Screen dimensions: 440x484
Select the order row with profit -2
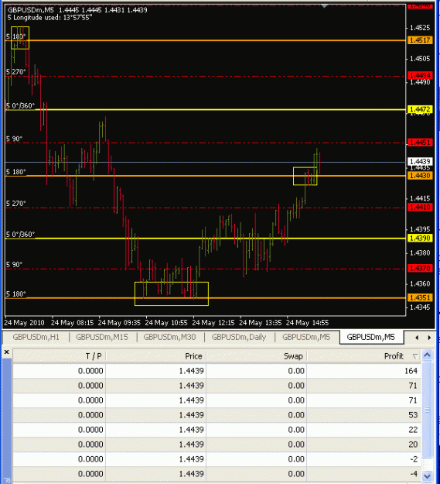[x=217, y=459]
